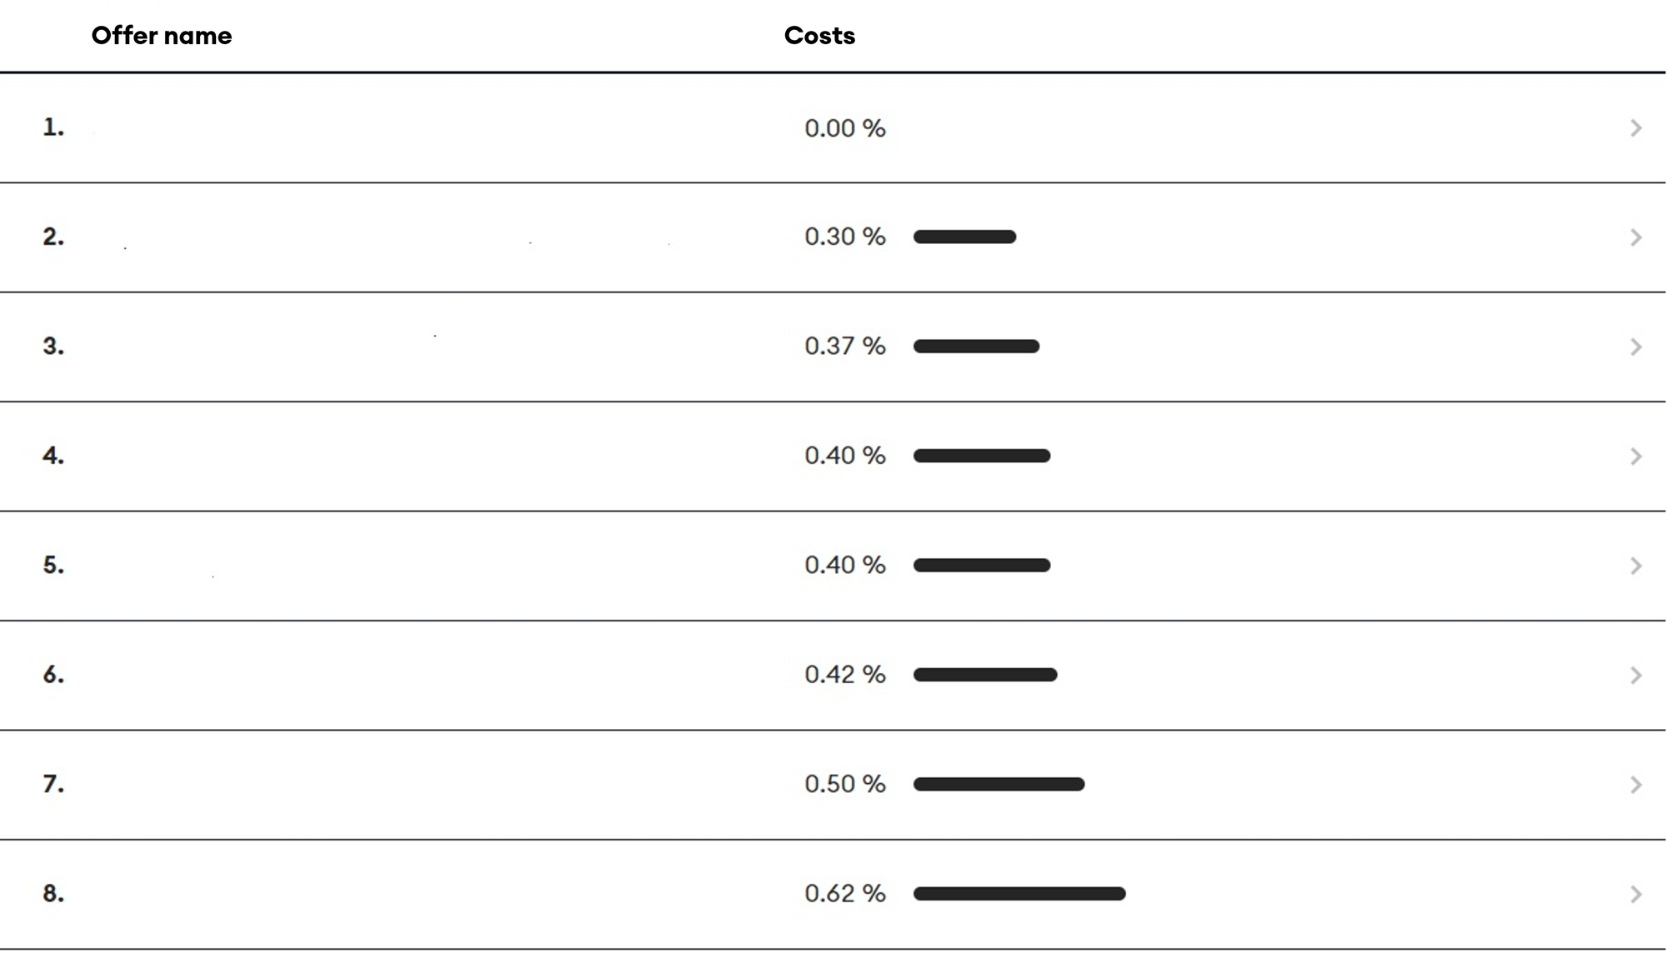Viewport: 1667px width, 958px height.
Task: Expand the row showing 0.50 %
Action: coord(1635,784)
